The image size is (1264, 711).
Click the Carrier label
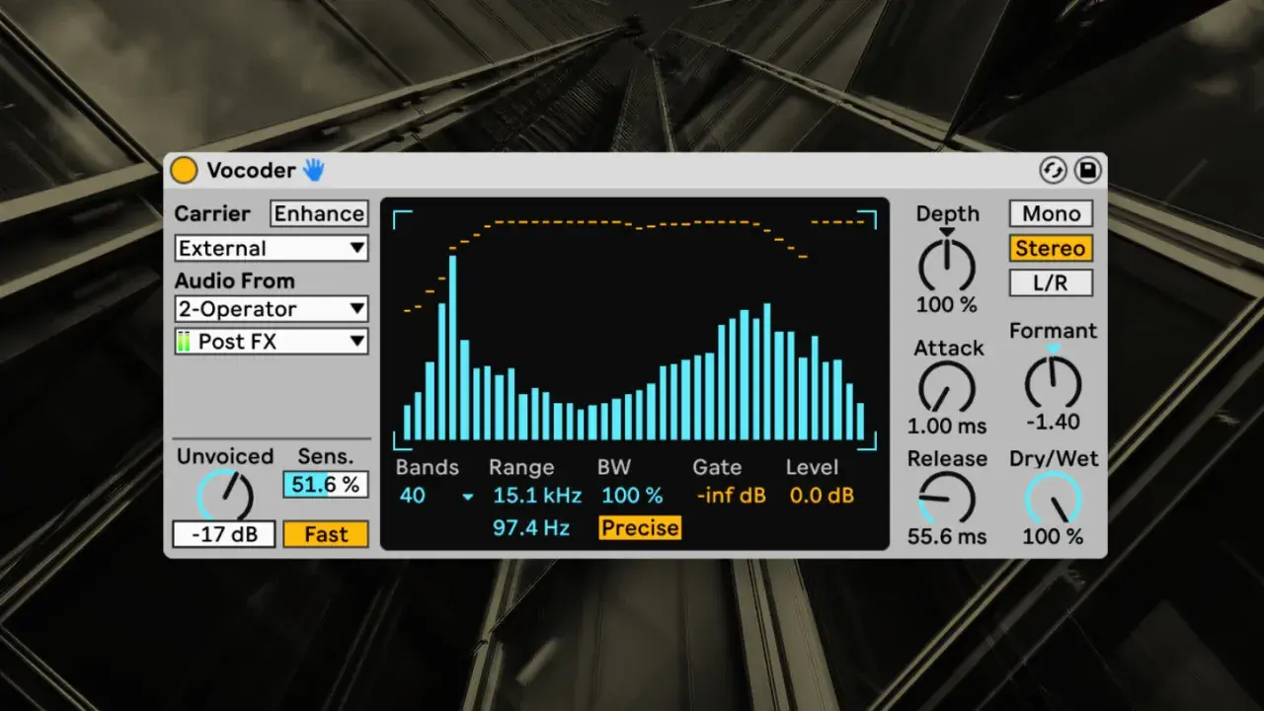(212, 213)
